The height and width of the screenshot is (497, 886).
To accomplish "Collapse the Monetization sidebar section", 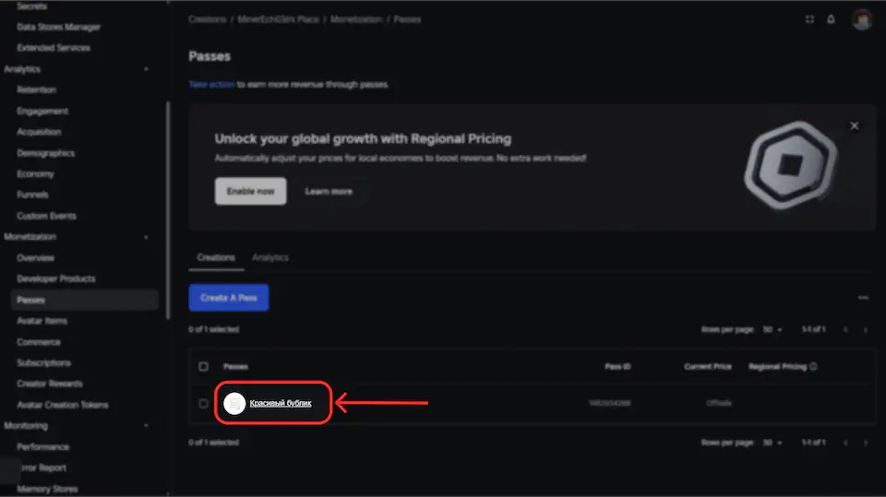I will 147,237.
